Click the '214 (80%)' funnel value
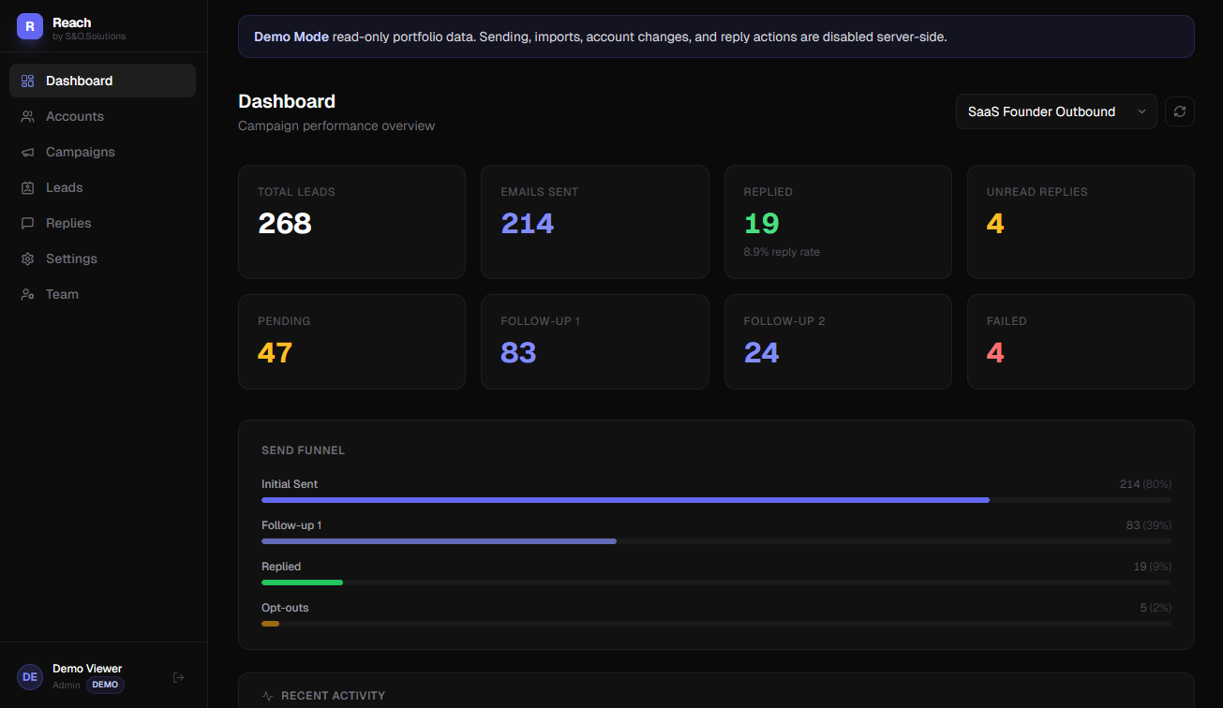Screen dimensions: 1223x708 point(1145,484)
